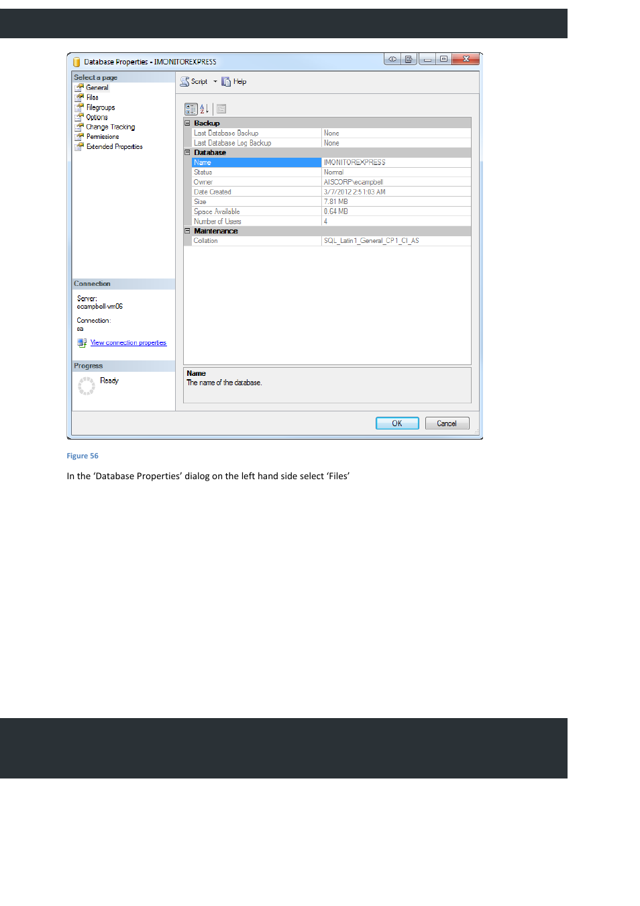Switch property grid to Categorized view

191,109
